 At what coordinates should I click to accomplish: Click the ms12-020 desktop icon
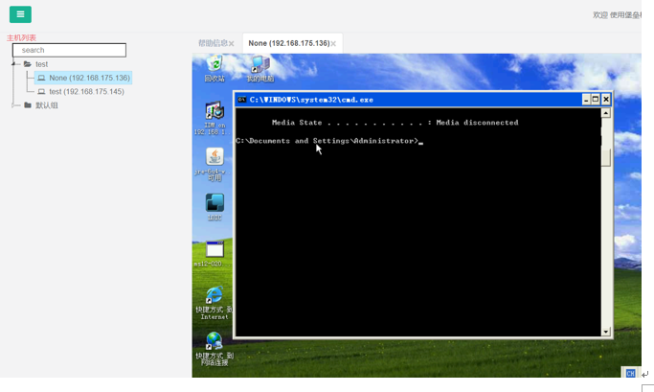pos(214,254)
